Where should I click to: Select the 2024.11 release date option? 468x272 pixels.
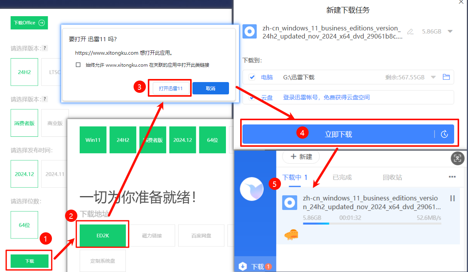click(x=55, y=174)
